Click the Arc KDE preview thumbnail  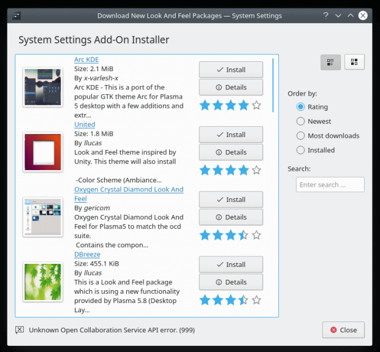pos(43,87)
